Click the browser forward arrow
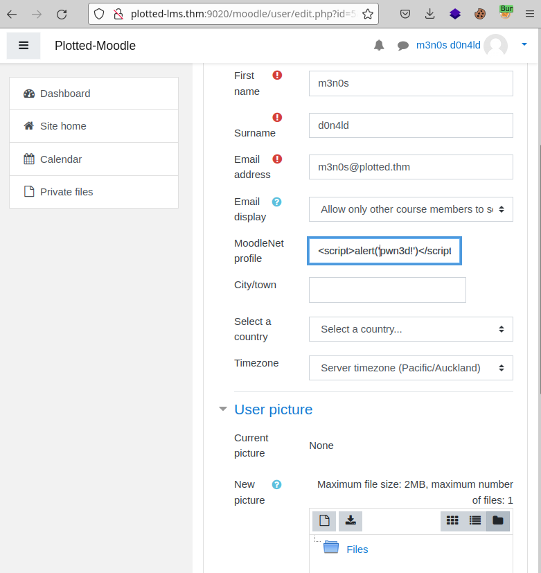 pyautogui.click(x=37, y=15)
